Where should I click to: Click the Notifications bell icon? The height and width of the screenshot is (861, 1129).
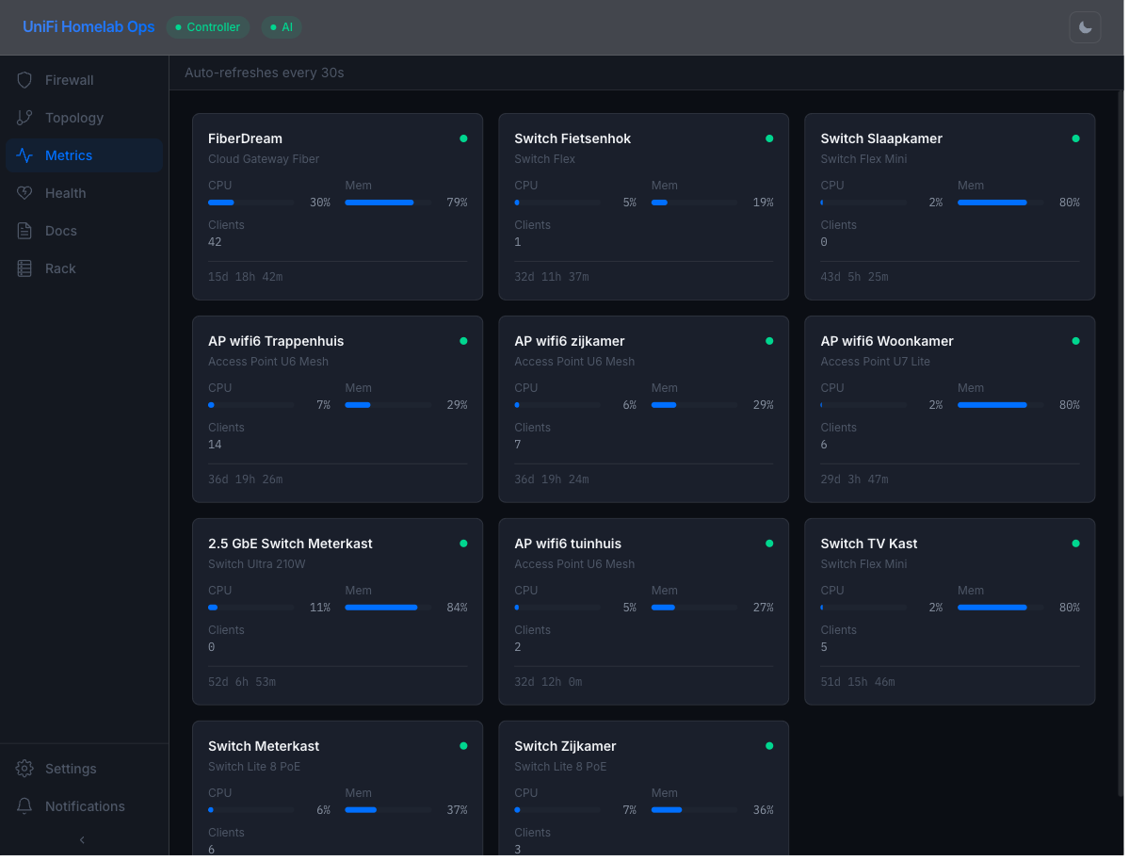[x=24, y=806]
